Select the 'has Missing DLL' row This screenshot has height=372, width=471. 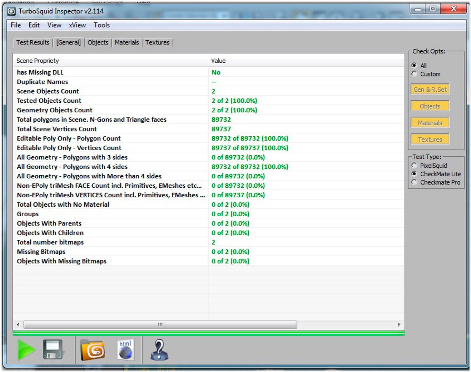(x=209, y=72)
